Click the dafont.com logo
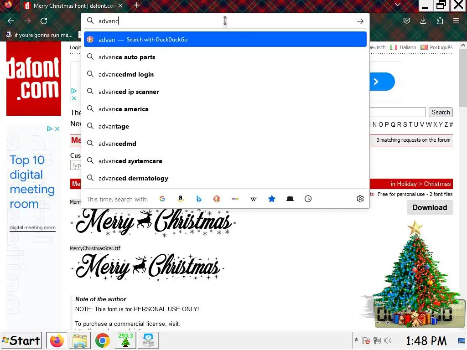Image resolution: width=467 pixels, height=350 pixels. pyautogui.click(x=34, y=78)
